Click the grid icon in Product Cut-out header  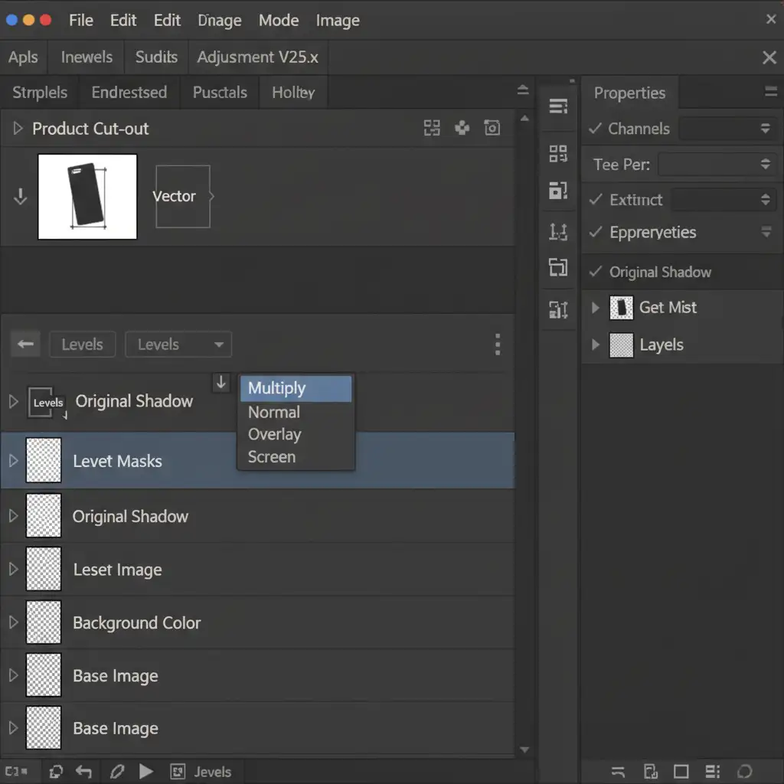point(432,129)
